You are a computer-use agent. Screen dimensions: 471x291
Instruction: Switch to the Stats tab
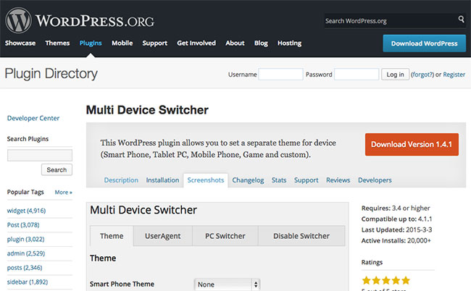tap(279, 180)
